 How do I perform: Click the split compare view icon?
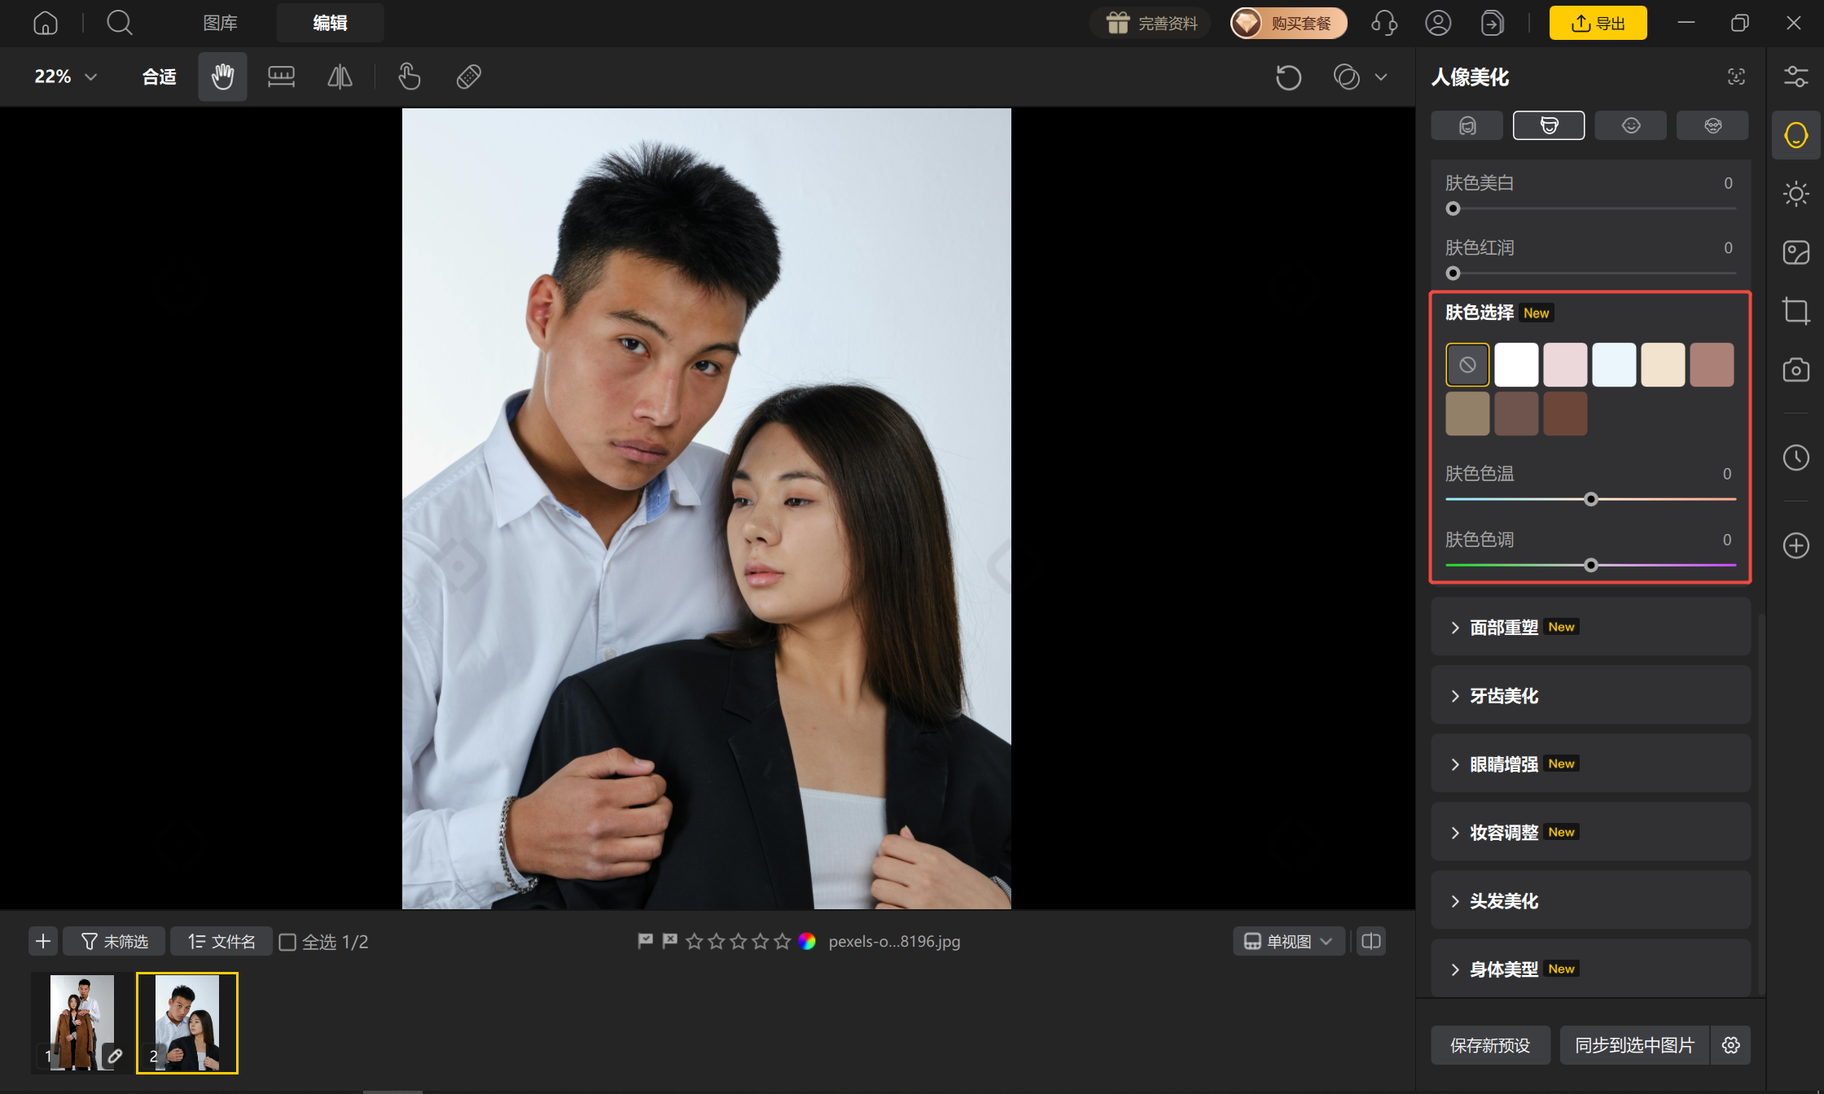tap(1371, 941)
